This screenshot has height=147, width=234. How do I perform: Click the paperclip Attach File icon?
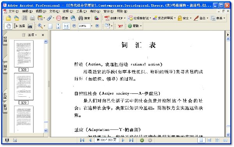pyautogui.click(x=49, y=18)
